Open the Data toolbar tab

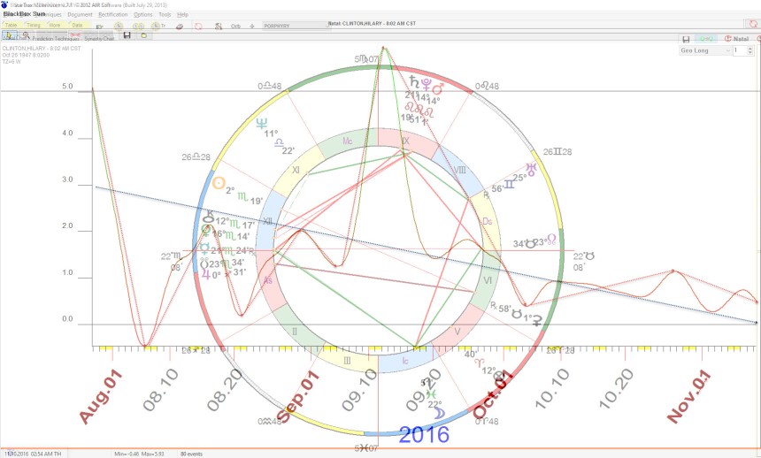pyautogui.click(x=77, y=25)
